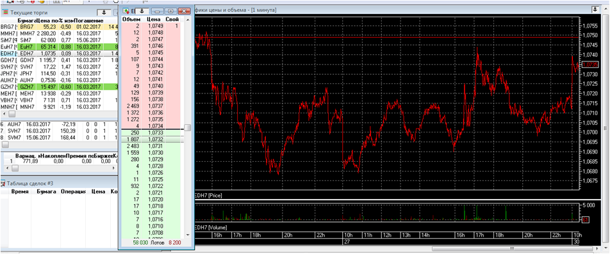Click the SVM7 row dated 15.06.2017

pyautogui.click(x=58, y=137)
